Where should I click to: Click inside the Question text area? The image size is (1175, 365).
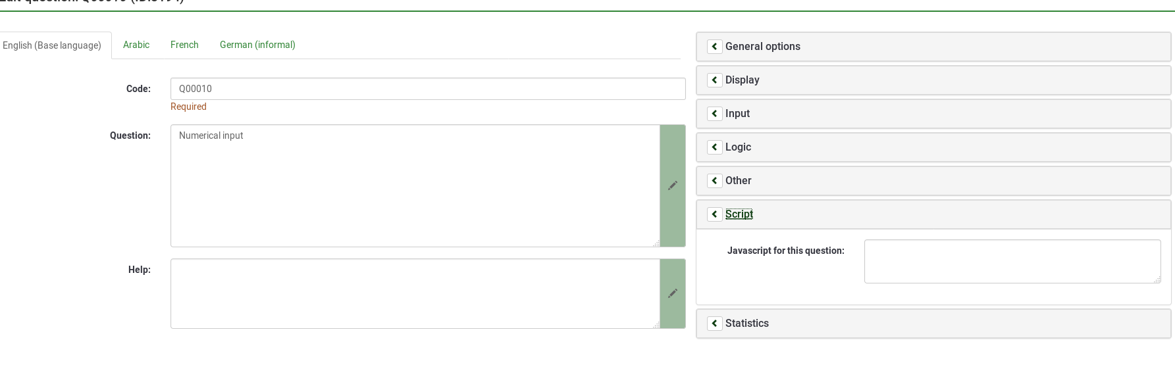(x=415, y=185)
